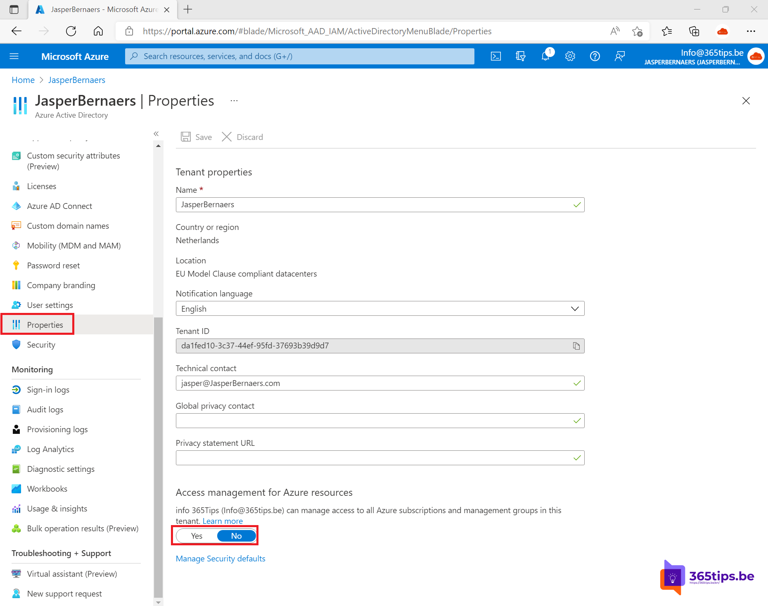The height and width of the screenshot is (606, 768).
Task: Open Notification language dropdown
Action: 380,309
